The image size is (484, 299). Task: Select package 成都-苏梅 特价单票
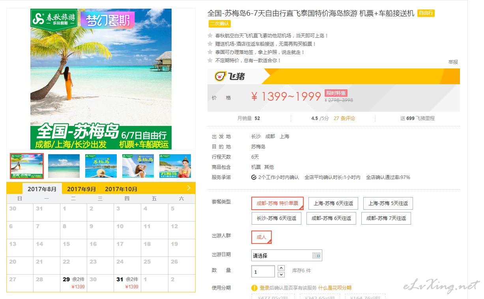[277, 203]
